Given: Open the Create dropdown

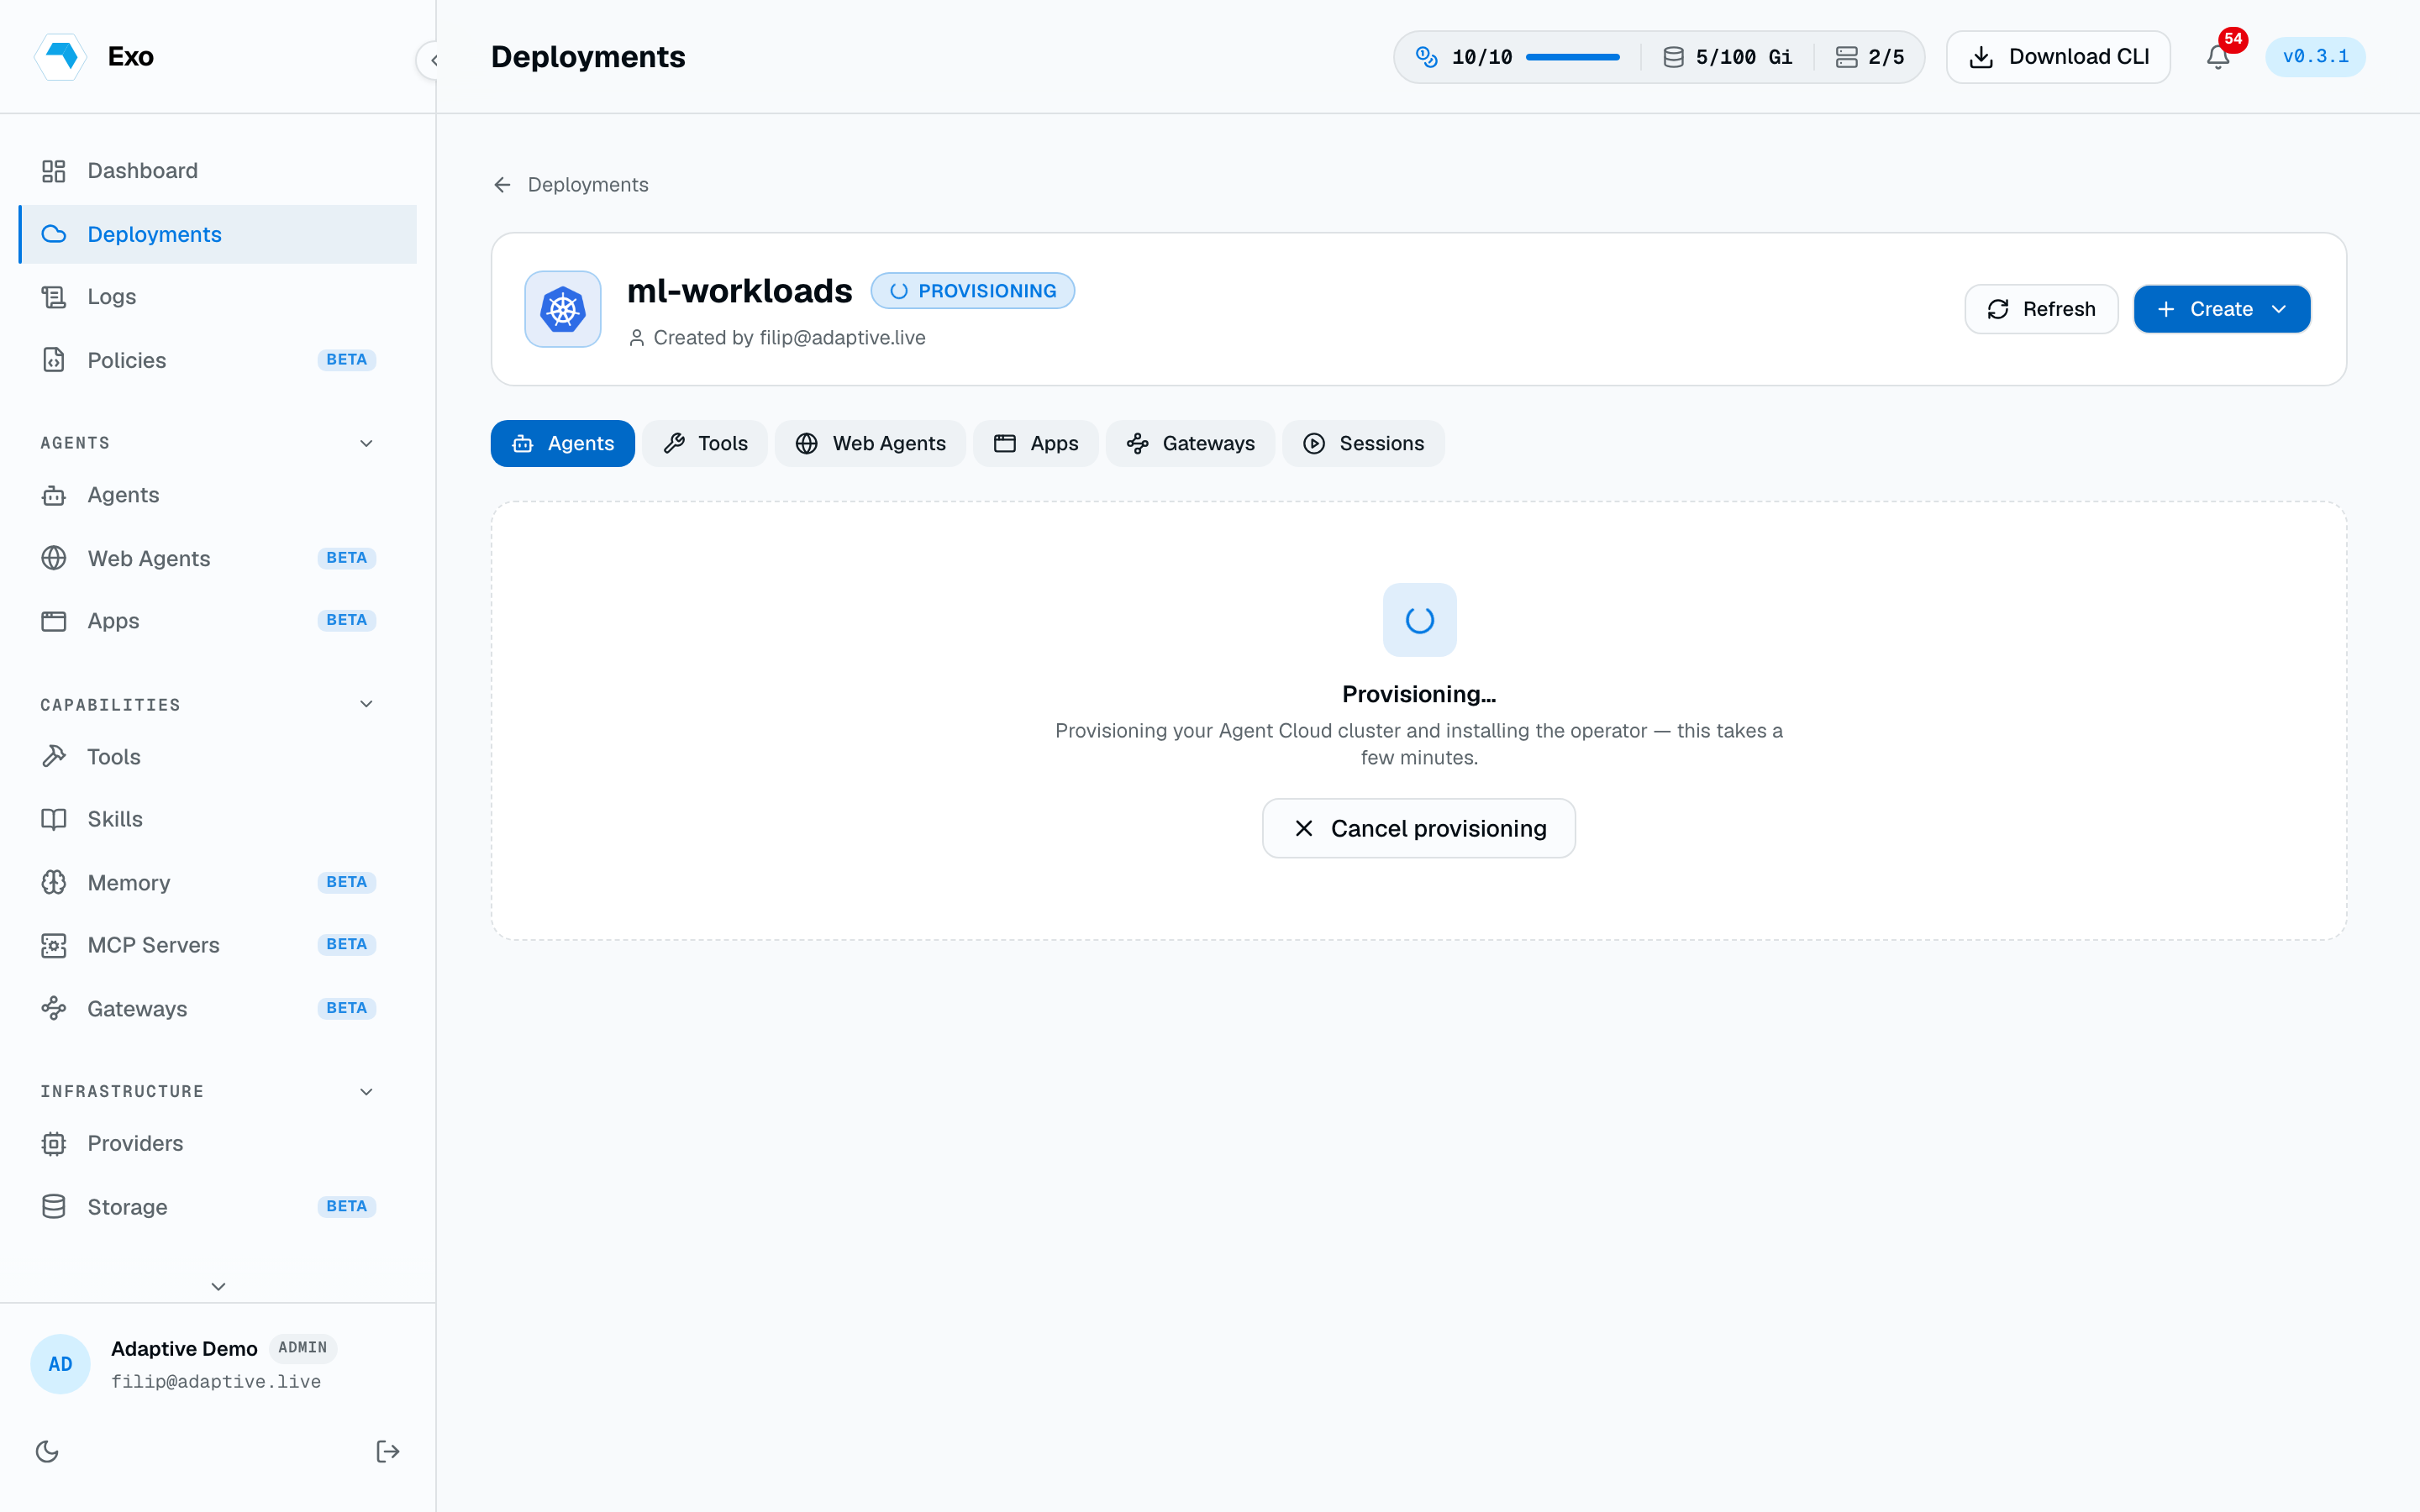Looking at the screenshot, I should click(x=2222, y=309).
